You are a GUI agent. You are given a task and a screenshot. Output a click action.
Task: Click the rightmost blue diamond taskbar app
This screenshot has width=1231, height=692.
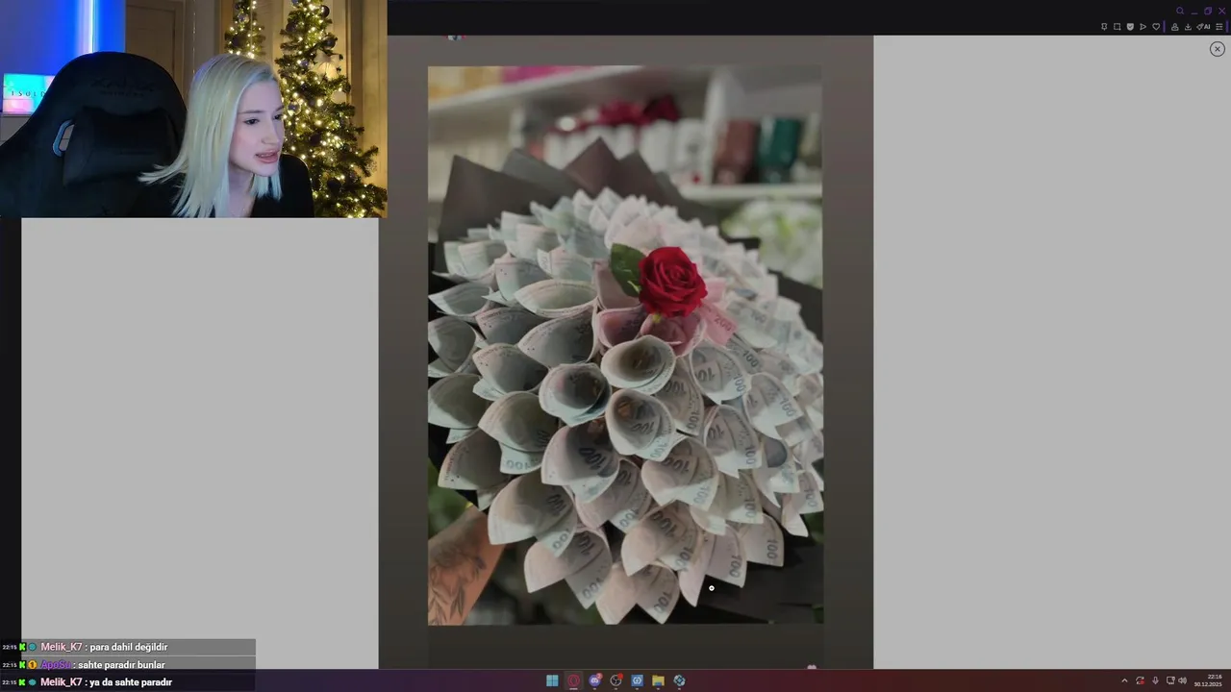[679, 680]
